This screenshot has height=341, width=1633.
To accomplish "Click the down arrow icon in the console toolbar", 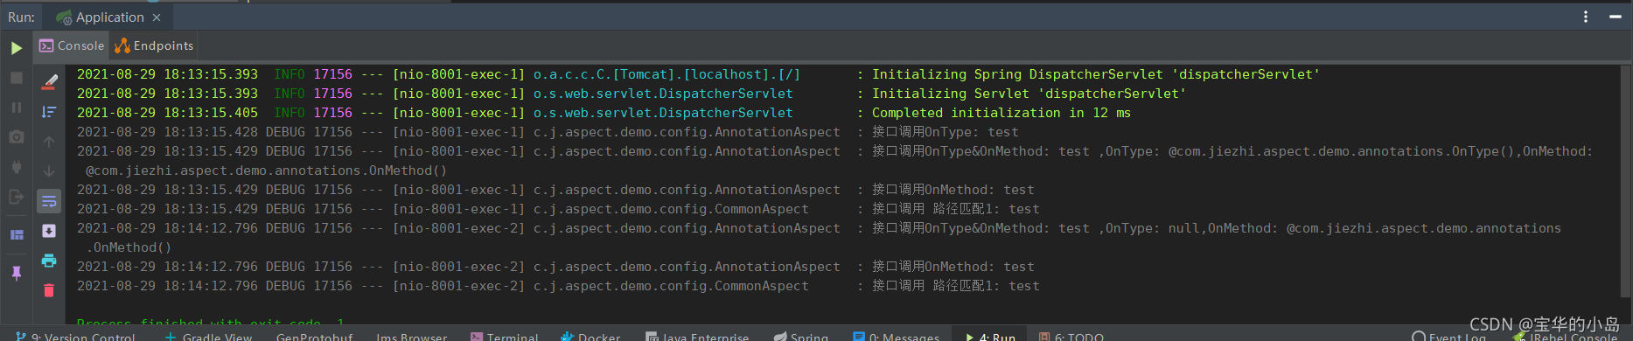I will coord(49,171).
